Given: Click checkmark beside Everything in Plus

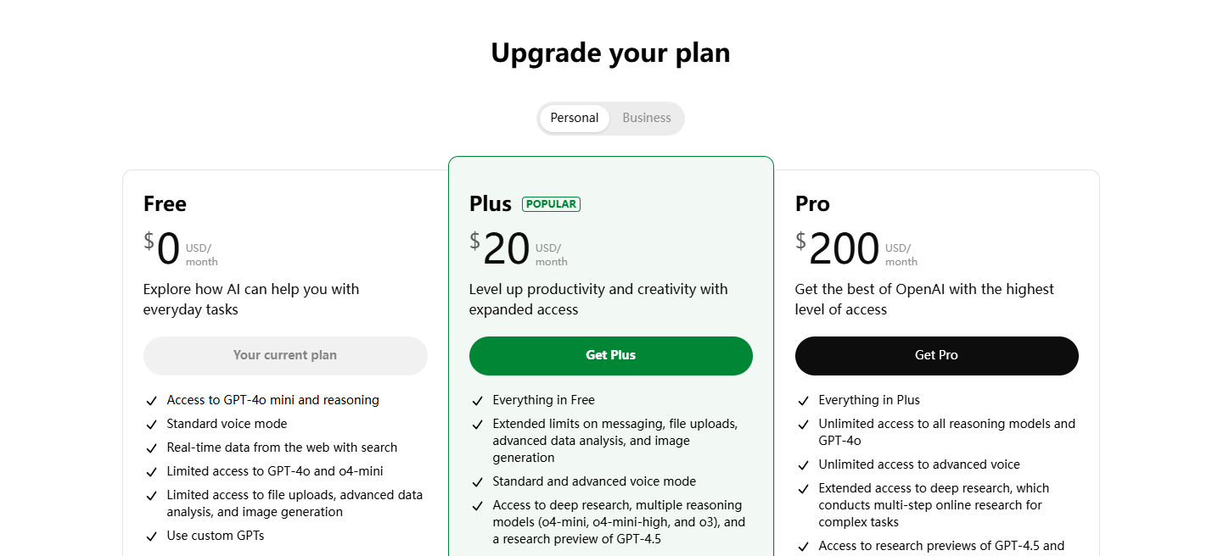Looking at the screenshot, I should point(803,401).
